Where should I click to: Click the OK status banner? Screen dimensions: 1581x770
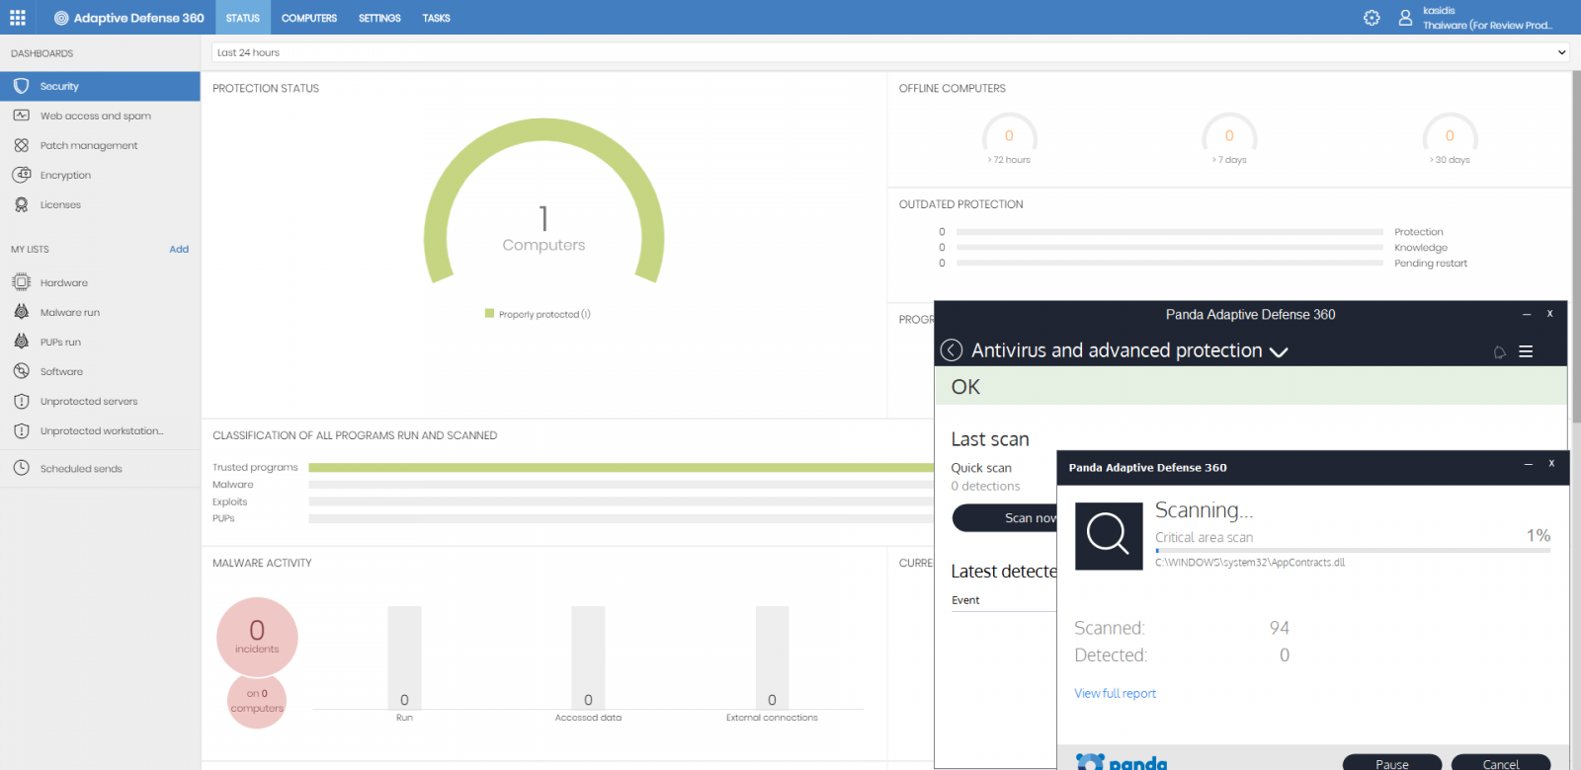[x=1251, y=386]
